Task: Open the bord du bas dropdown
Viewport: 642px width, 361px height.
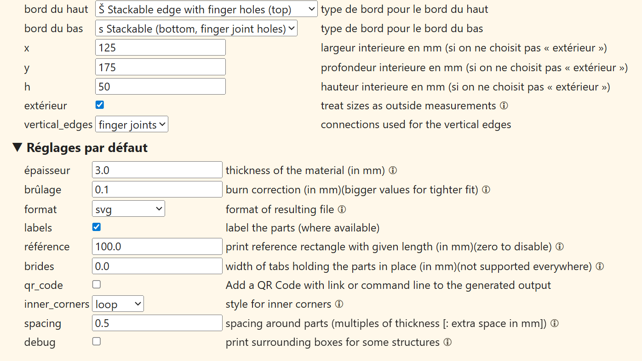Action: pyautogui.click(x=196, y=28)
